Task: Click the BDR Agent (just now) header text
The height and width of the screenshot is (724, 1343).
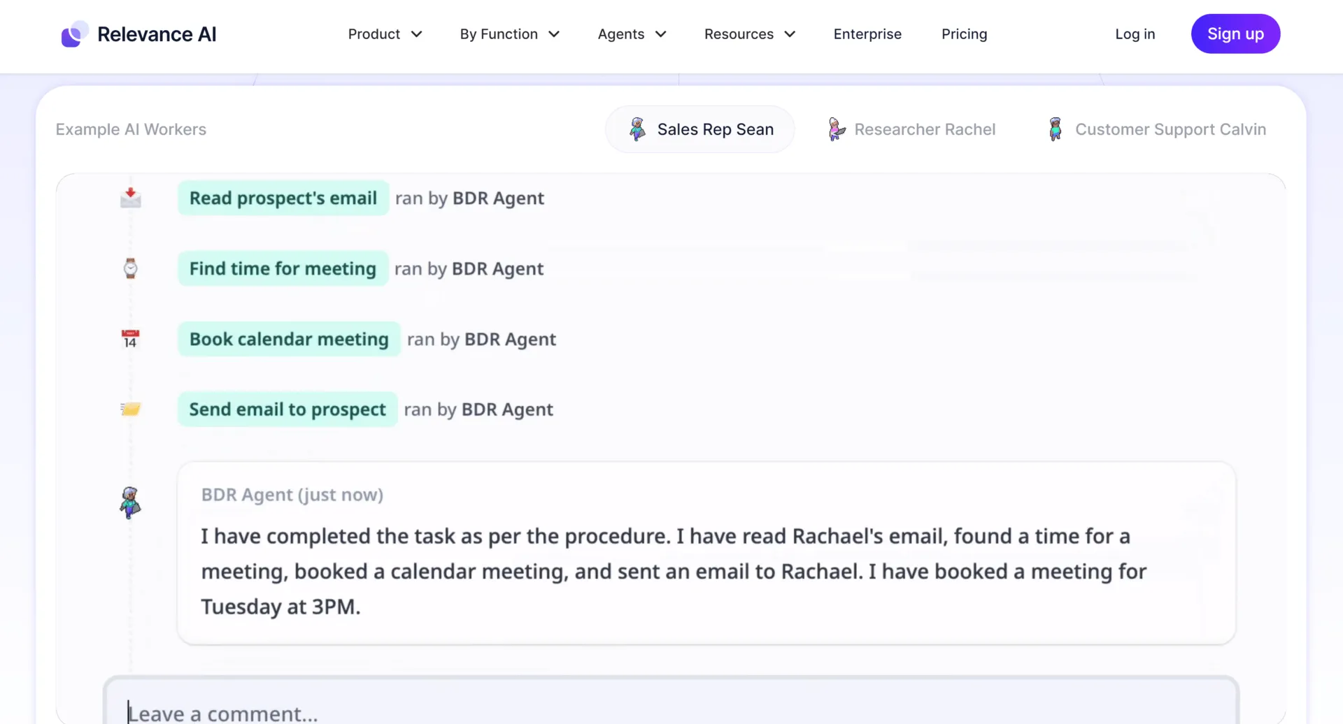Action: (292, 495)
